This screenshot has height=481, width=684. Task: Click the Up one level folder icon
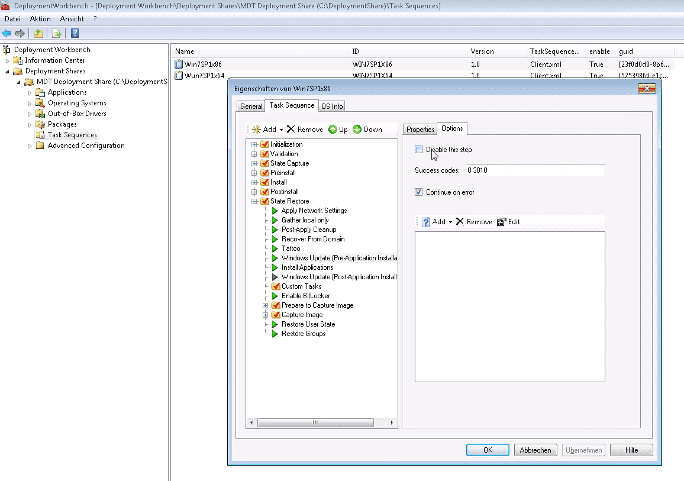(x=38, y=33)
